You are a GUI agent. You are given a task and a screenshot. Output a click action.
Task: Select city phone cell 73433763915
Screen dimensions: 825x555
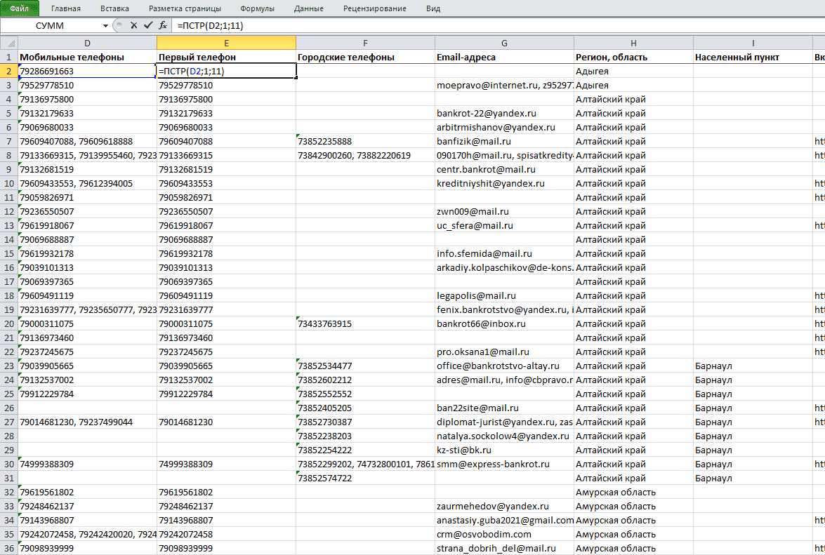pos(365,323)
